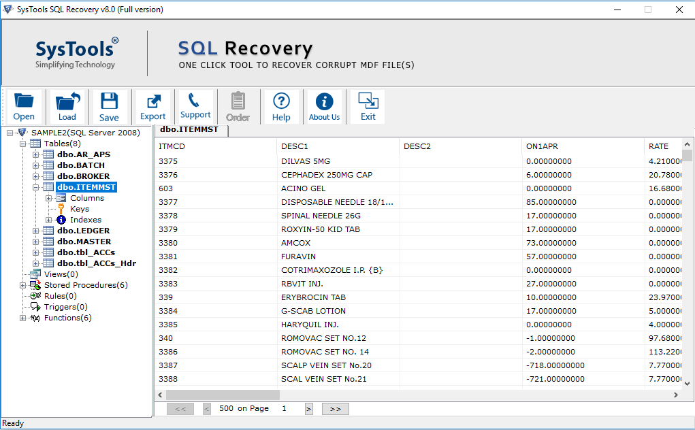
Task: Select the cell 'G-SCAB LOTION'
Action: (338, 311)
